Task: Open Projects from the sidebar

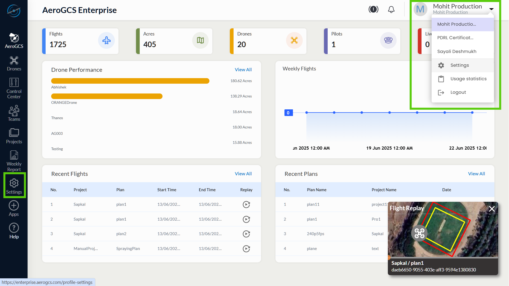Action: (x=14, y=136)
